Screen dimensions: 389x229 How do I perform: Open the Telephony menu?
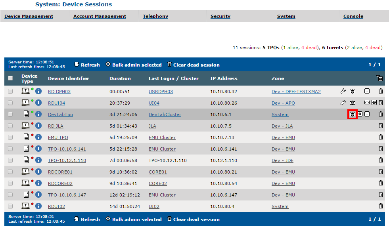tap(155, 16)
